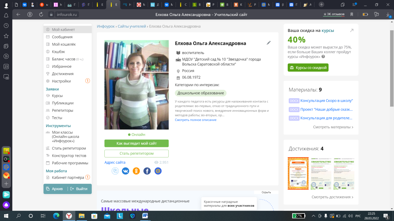394x221 pixels.
Task: Hide banner using 'Скрыть' link
Action: click(x=266, y=192)
